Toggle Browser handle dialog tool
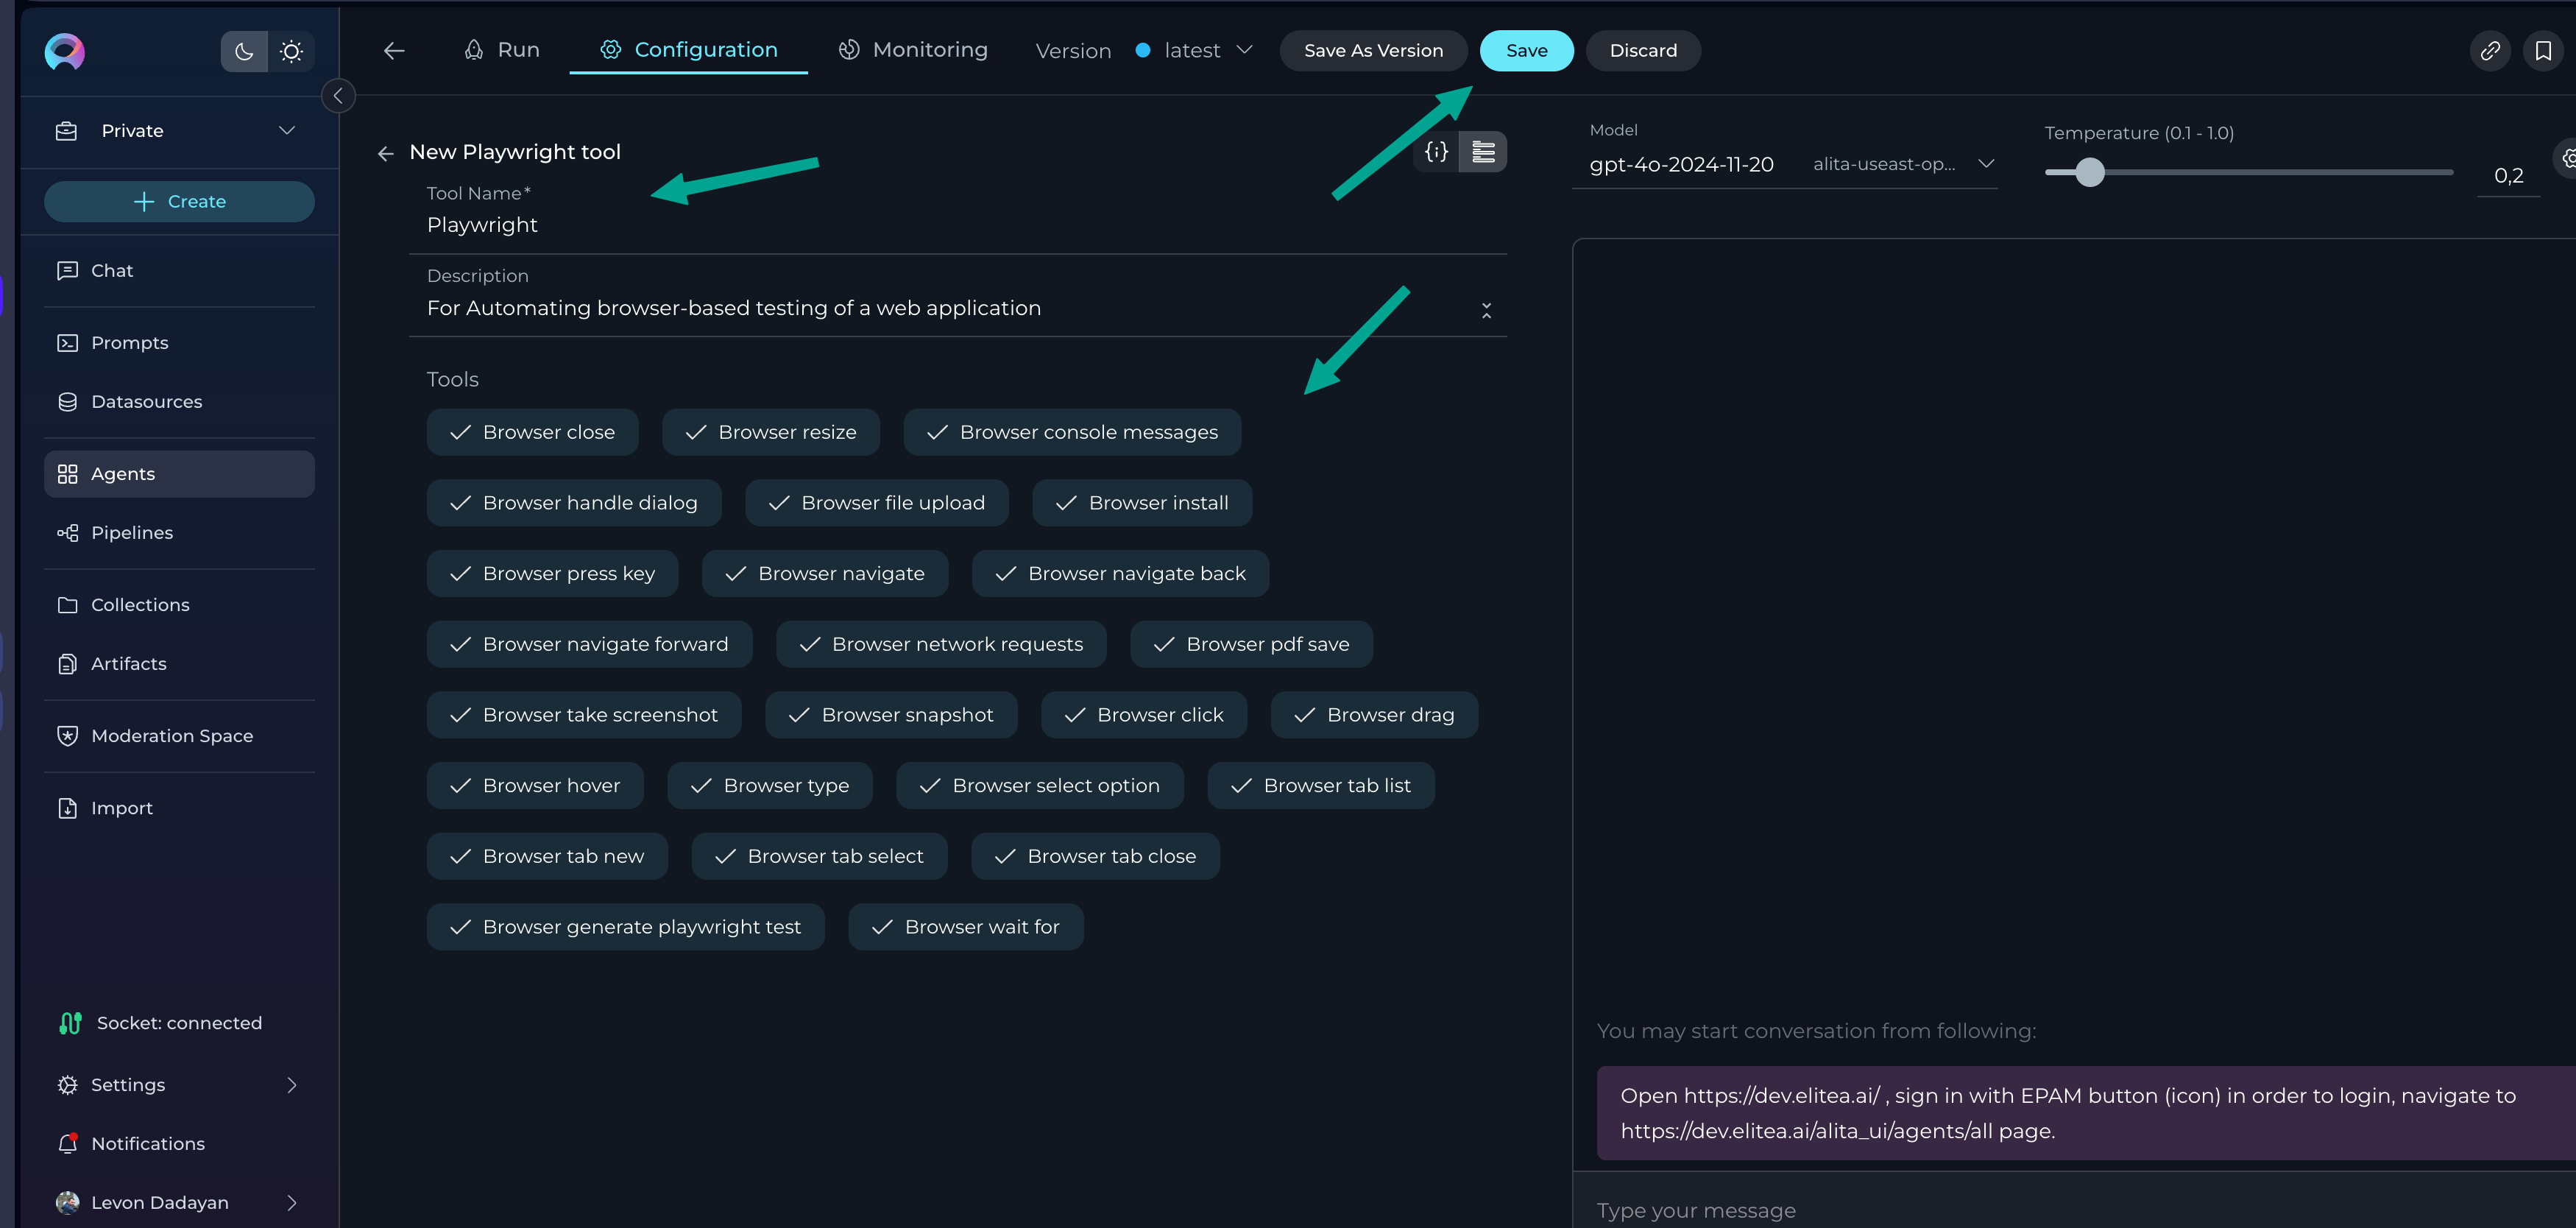This screenshot has width=2576, height=1228. pyautogui.click(x=574, y=503)
